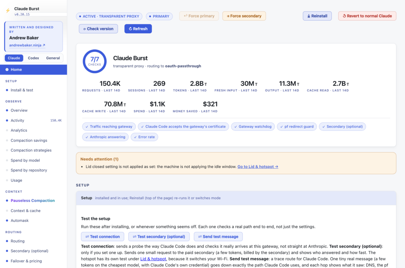Click the Gateway watchdog check chip
Image resolution: width=405 pixels, height=268 pixels.
point(253,126)
